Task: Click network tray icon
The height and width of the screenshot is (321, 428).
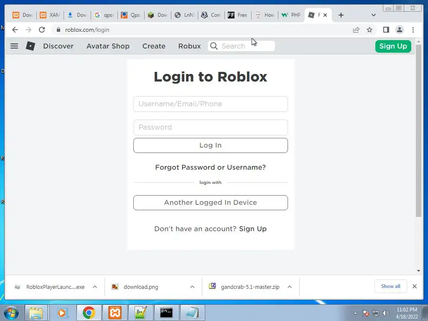Action: [376, 313]
